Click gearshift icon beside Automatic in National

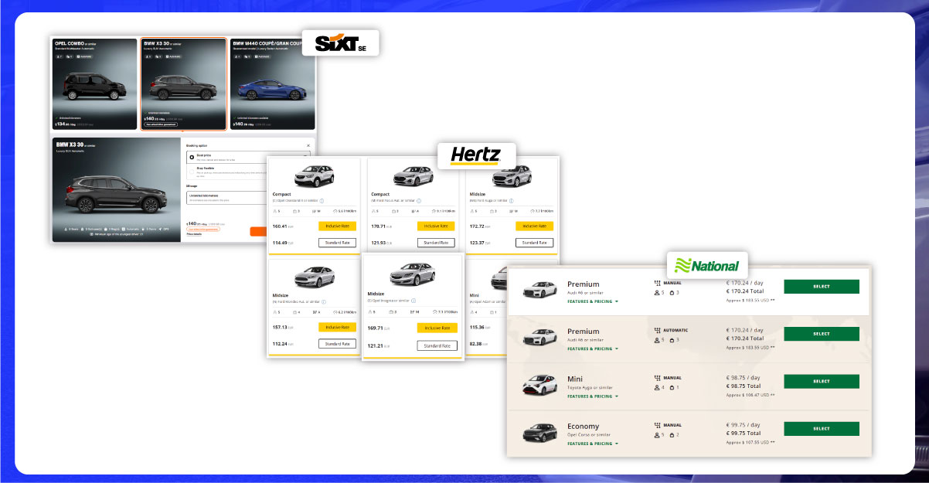658,330
